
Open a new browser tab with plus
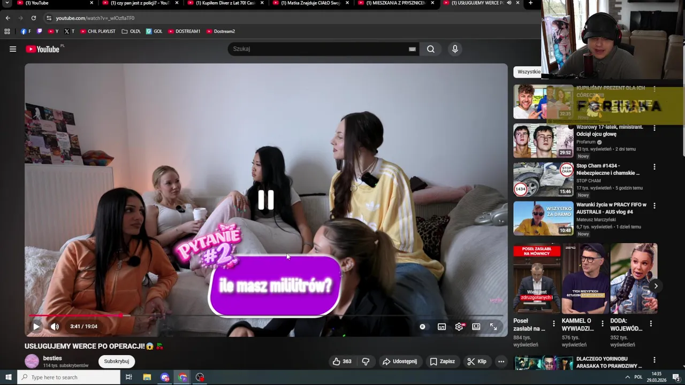[x=530, y=3]
